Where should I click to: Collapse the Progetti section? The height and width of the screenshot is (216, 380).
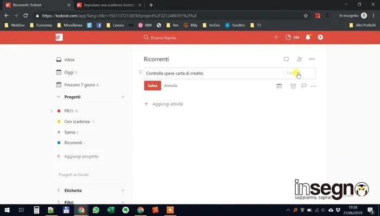click(x=58, y=97)
